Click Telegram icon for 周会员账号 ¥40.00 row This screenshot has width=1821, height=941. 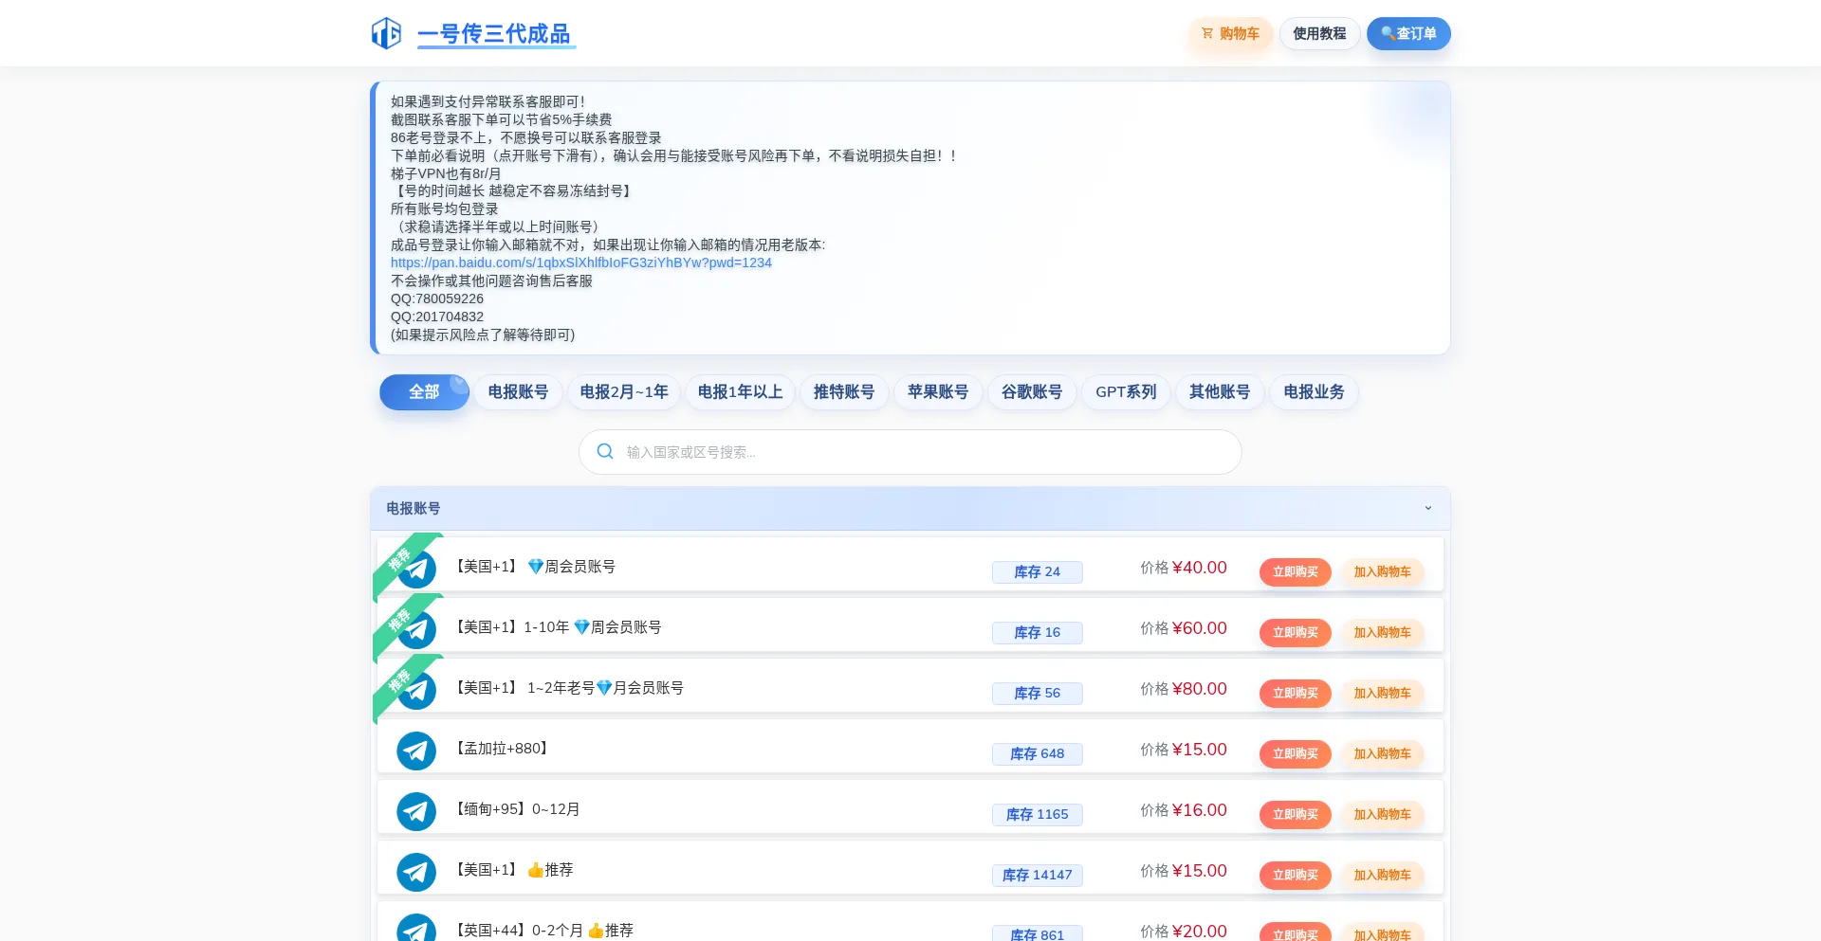pos(416,570)
